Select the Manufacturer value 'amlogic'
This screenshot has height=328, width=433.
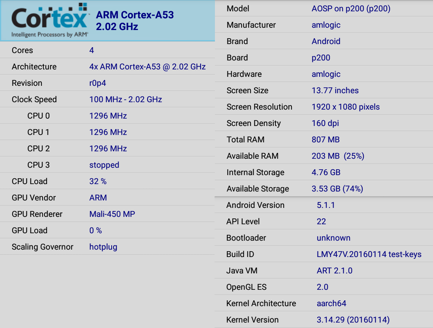pyautogui.click(x=326, y=25)
